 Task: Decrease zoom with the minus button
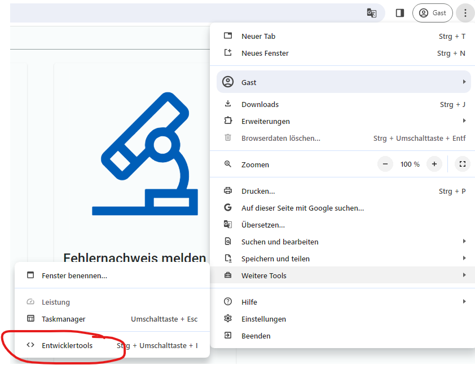tap(385, 164)
